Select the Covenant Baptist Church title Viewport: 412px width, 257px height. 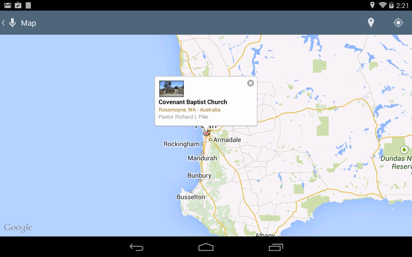[193, 102]
